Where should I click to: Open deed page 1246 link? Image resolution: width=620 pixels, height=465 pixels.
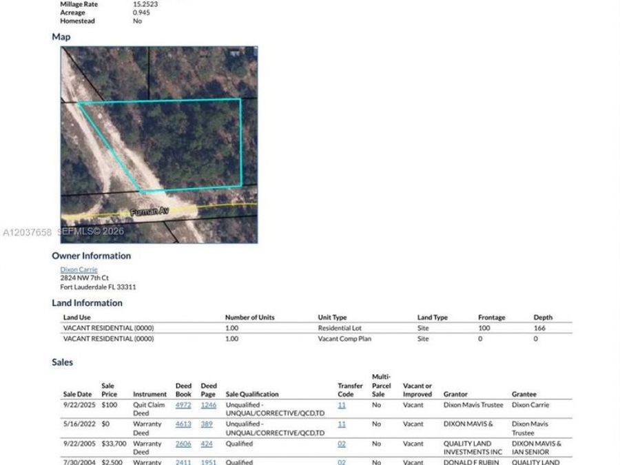[x=208, y=405]
